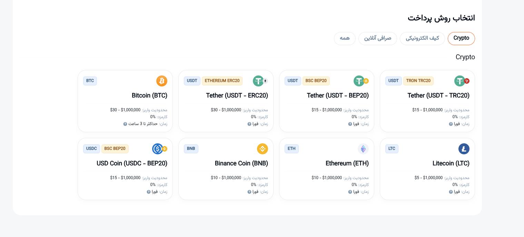The height and width of the screenshot is (237, 524).
Task: Click the ETHEREUM ERC20 network badge
Action: pyautogui.click(x=222, y=81)
